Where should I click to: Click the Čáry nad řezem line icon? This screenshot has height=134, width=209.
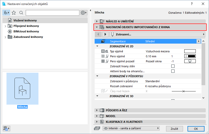click(x=104, y=91)
